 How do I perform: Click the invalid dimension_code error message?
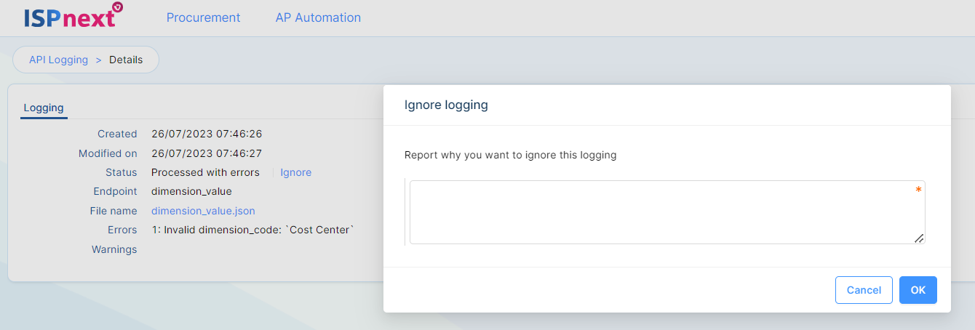click(x=253, y=230)
